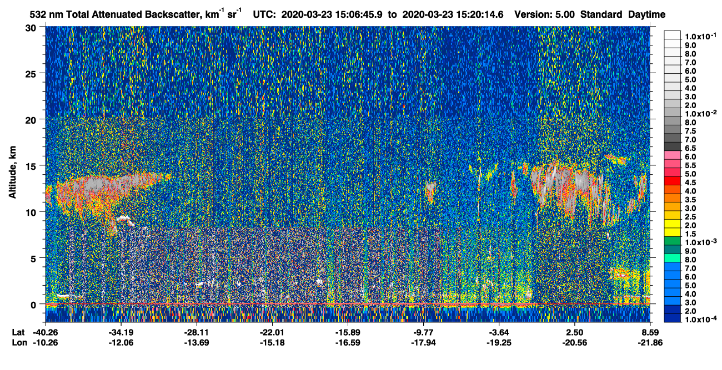Image resolution: width=722 pixels, height=370 pixels.
Task: Click the "Altitude, km" axis label
Action: point(12,174)
